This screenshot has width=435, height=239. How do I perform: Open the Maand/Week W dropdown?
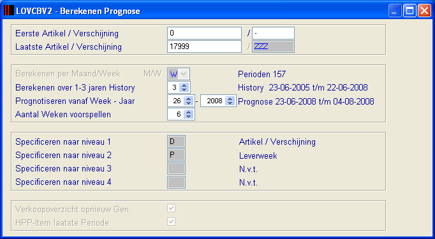click(184, 74)
